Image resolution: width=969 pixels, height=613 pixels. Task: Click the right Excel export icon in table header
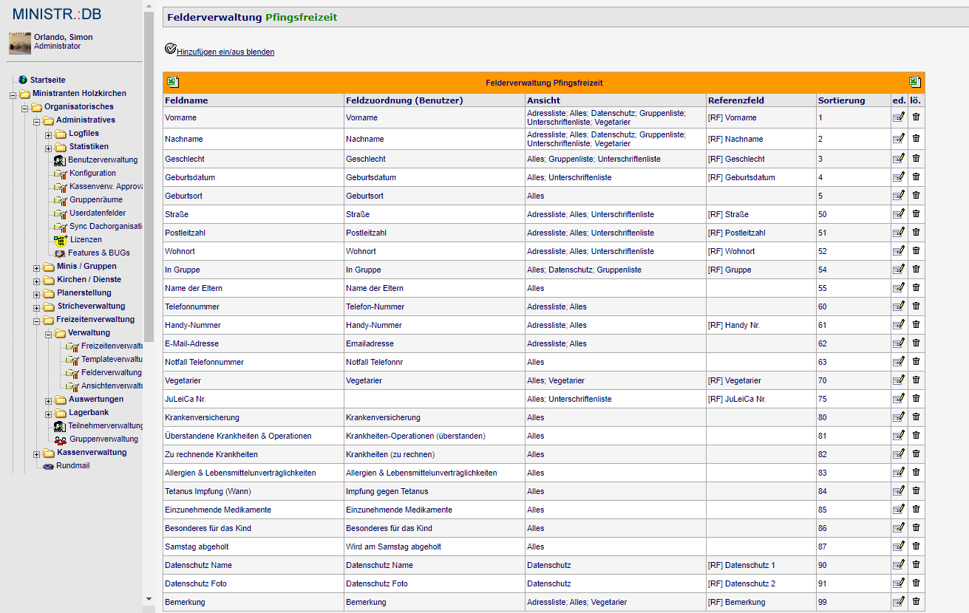pos(914,82)
